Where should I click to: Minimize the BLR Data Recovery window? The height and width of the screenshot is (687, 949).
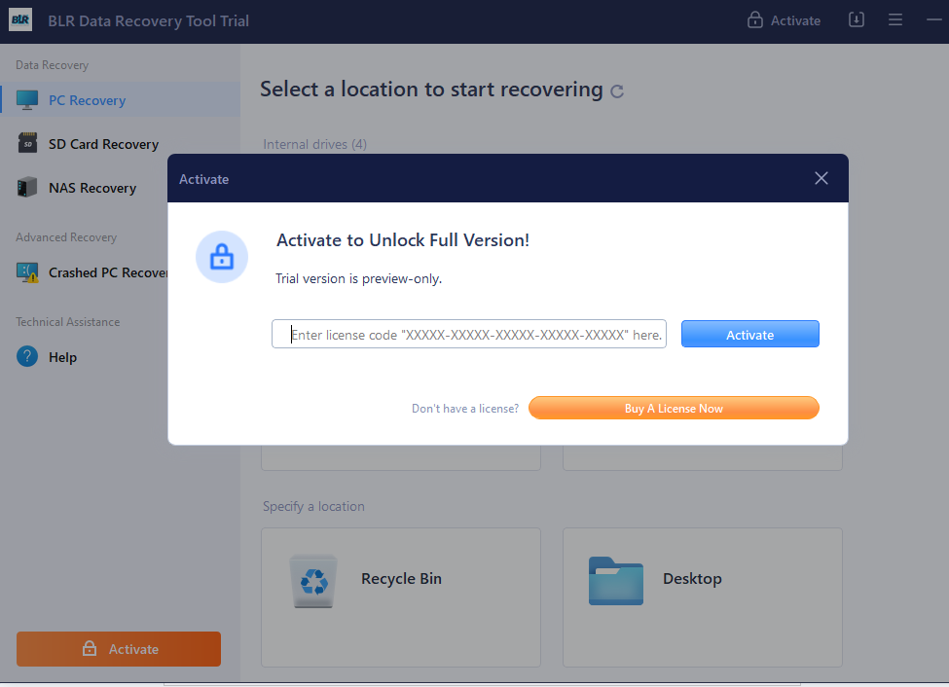point(933,20)
